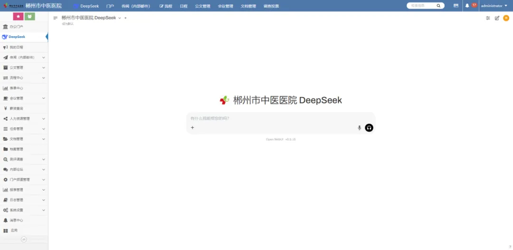Open 消息中心 bell item in sidebar

[24, 220]
